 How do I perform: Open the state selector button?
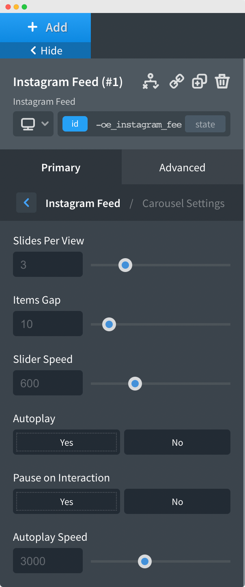(205, 124)
